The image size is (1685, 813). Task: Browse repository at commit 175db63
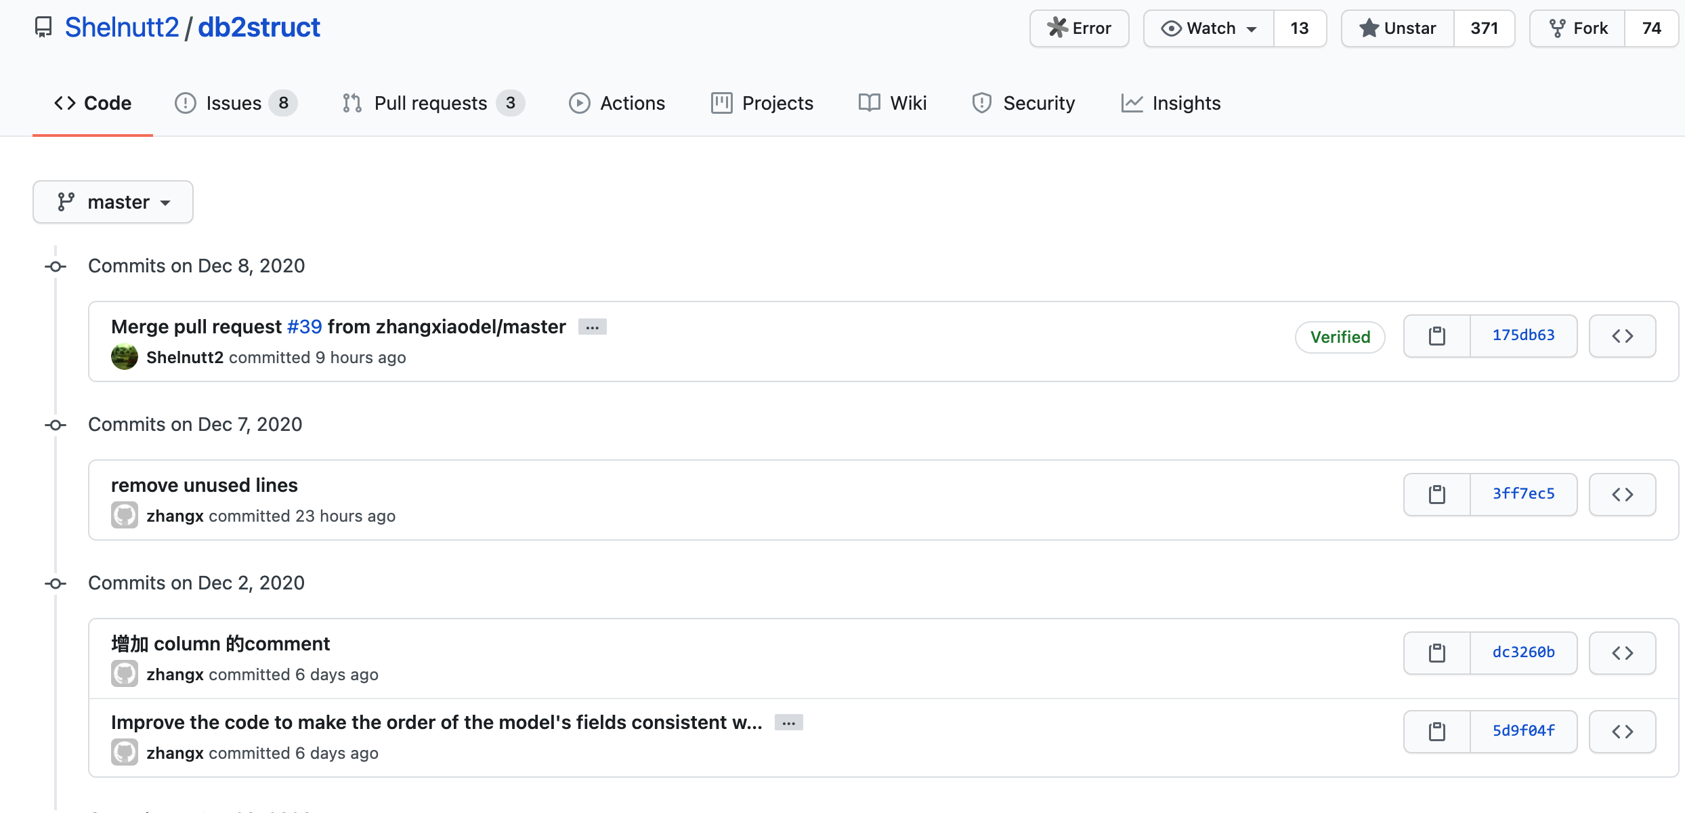tap(1622, 336)
